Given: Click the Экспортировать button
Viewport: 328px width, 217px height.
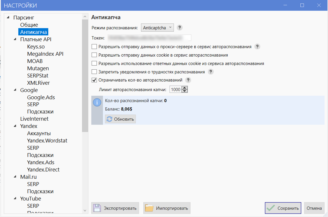Looking at the screenshot, I should (115, 208).
